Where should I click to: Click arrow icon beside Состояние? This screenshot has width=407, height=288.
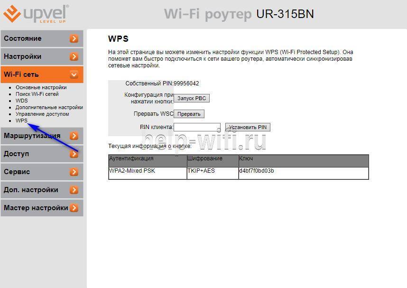[x=74, y=38]
